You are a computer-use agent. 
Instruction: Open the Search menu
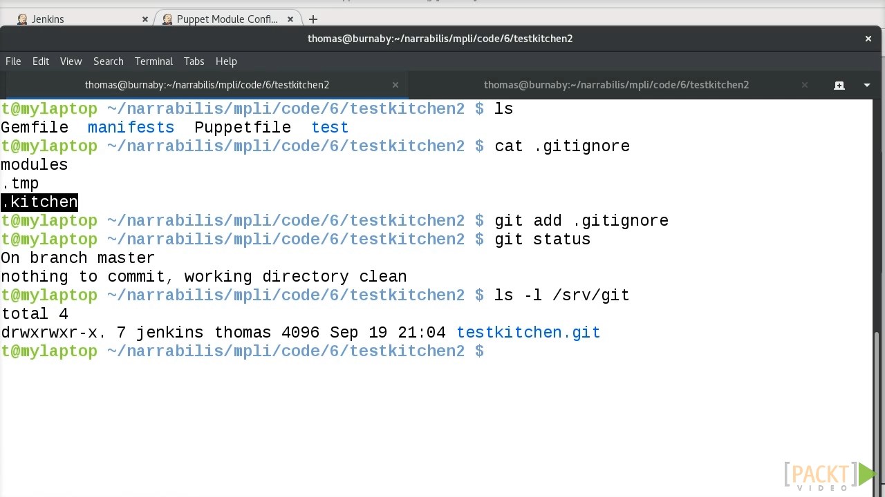point(109,61)
